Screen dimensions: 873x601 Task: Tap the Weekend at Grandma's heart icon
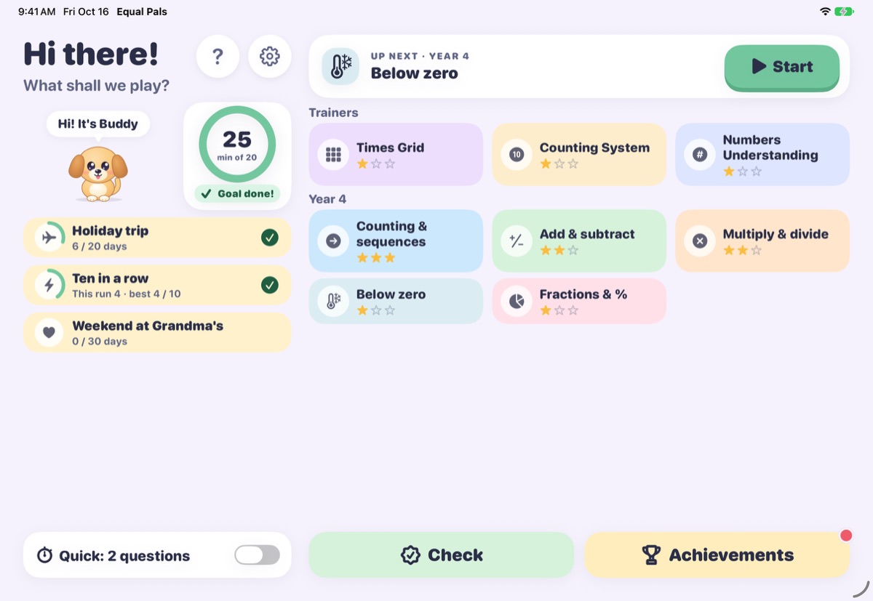click(x=49, y=333)
